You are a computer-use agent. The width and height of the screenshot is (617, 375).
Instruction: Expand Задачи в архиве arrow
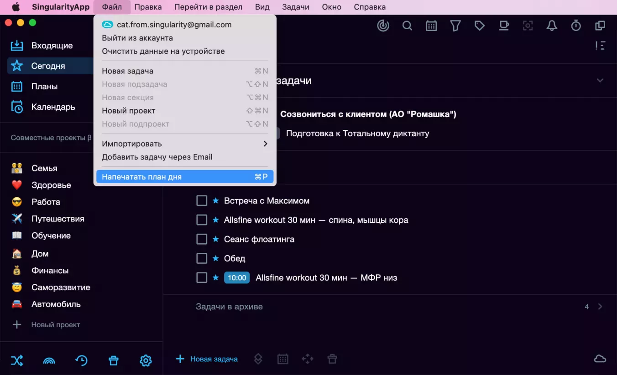[600, 307]
